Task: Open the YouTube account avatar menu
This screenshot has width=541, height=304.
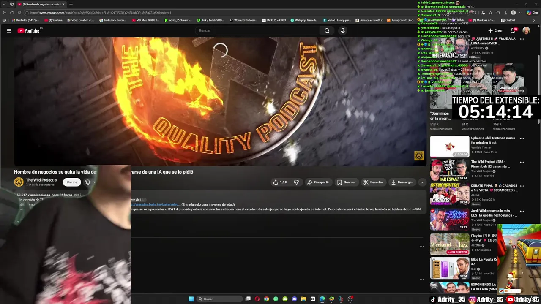Action: 526,30
